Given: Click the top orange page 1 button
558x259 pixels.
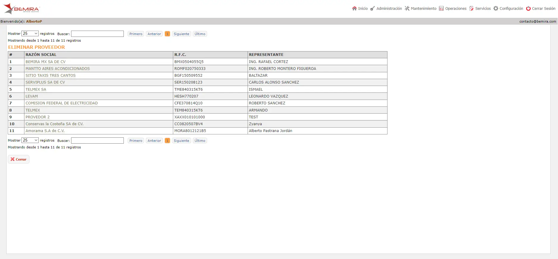Looking at the screenshot, I should [168, 34].
